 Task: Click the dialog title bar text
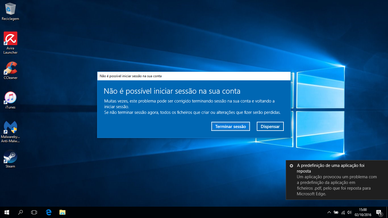[131, 76]
